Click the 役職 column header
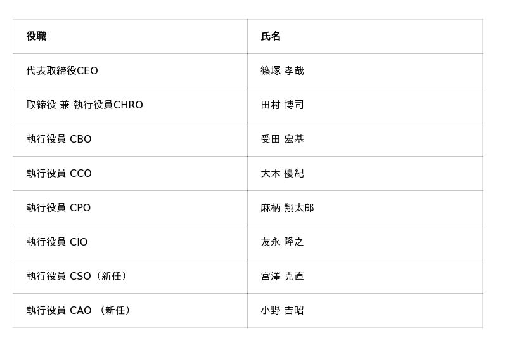 pos(36,37)
